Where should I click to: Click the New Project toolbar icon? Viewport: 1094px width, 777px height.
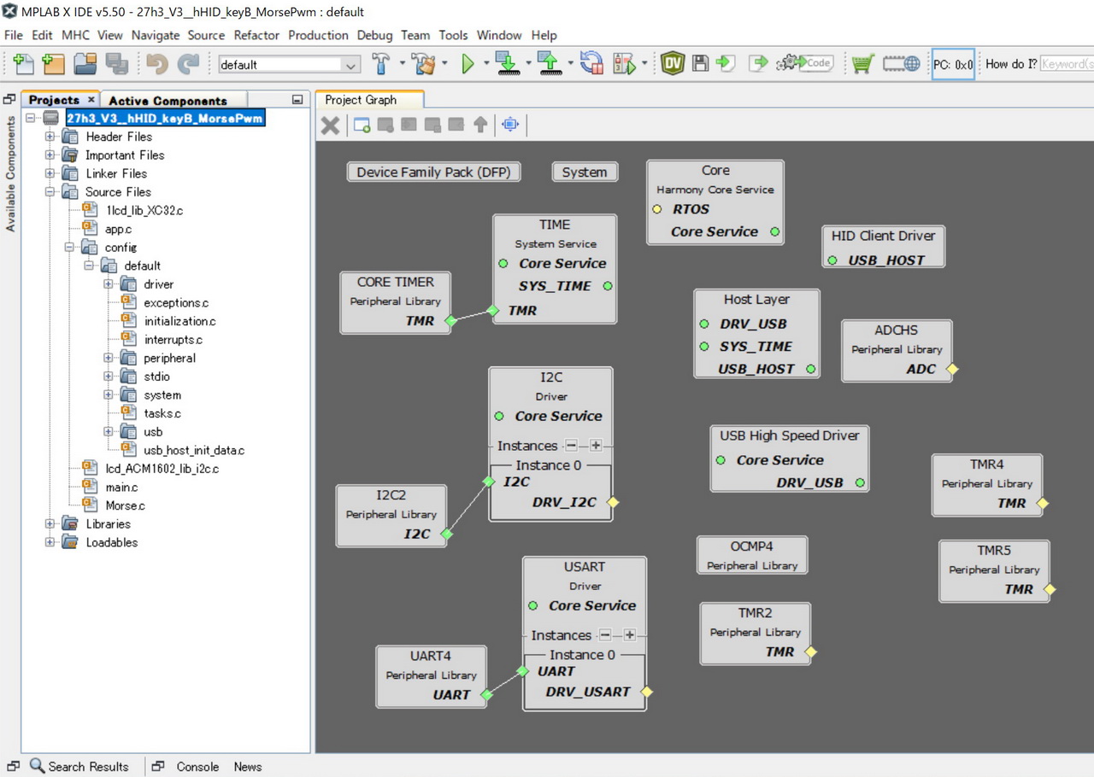click(x=53, y=63)
